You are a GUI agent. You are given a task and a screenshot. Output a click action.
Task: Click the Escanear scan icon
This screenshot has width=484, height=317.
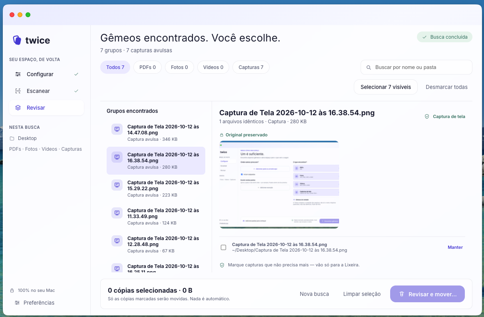click(x=18, y=91)
